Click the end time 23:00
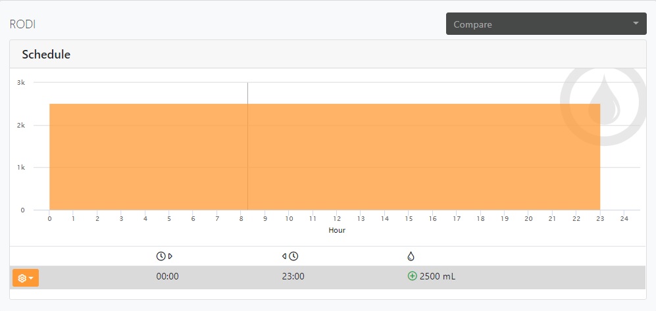 [x=293, y=276]
